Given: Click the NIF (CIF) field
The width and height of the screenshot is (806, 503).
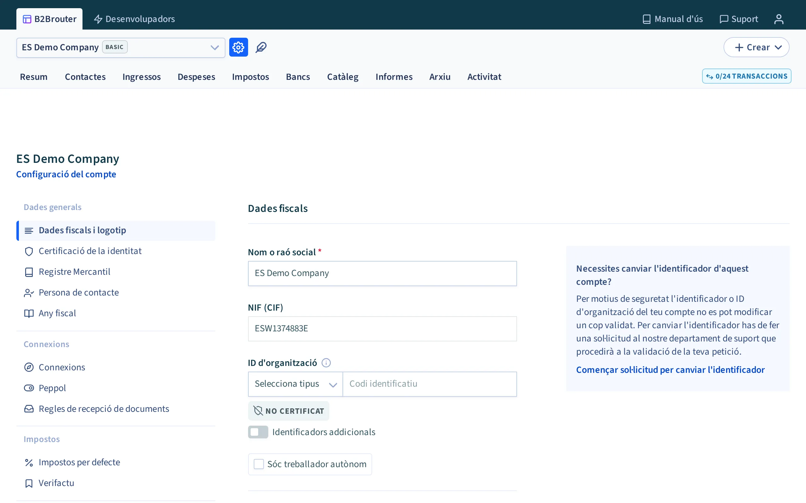Looking at the screenshot, I should point(382,329).
